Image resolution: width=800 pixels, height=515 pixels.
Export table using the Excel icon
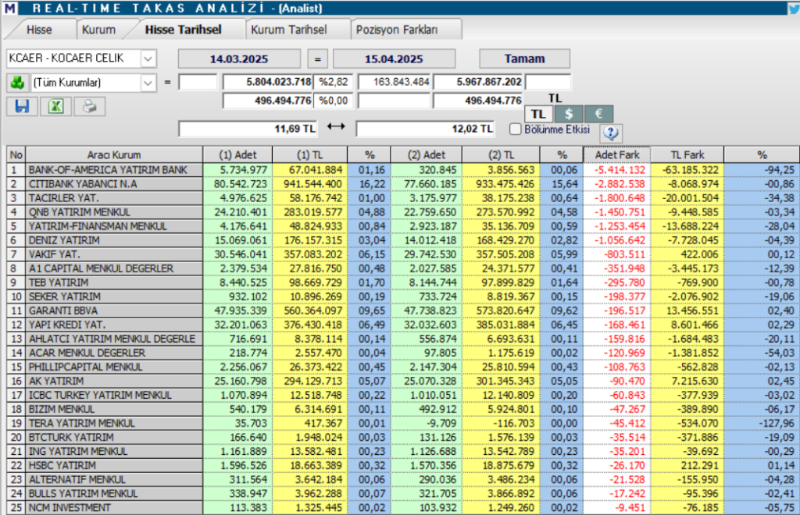click(55, 106)
